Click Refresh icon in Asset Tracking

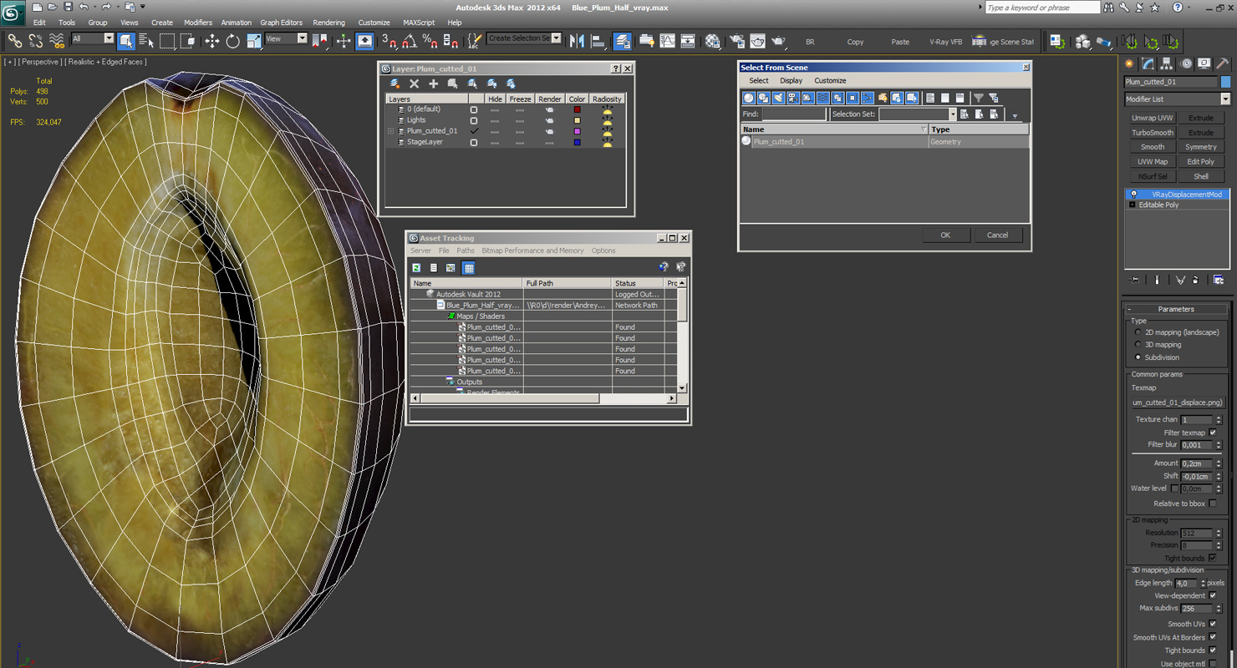tap(416, 267)
